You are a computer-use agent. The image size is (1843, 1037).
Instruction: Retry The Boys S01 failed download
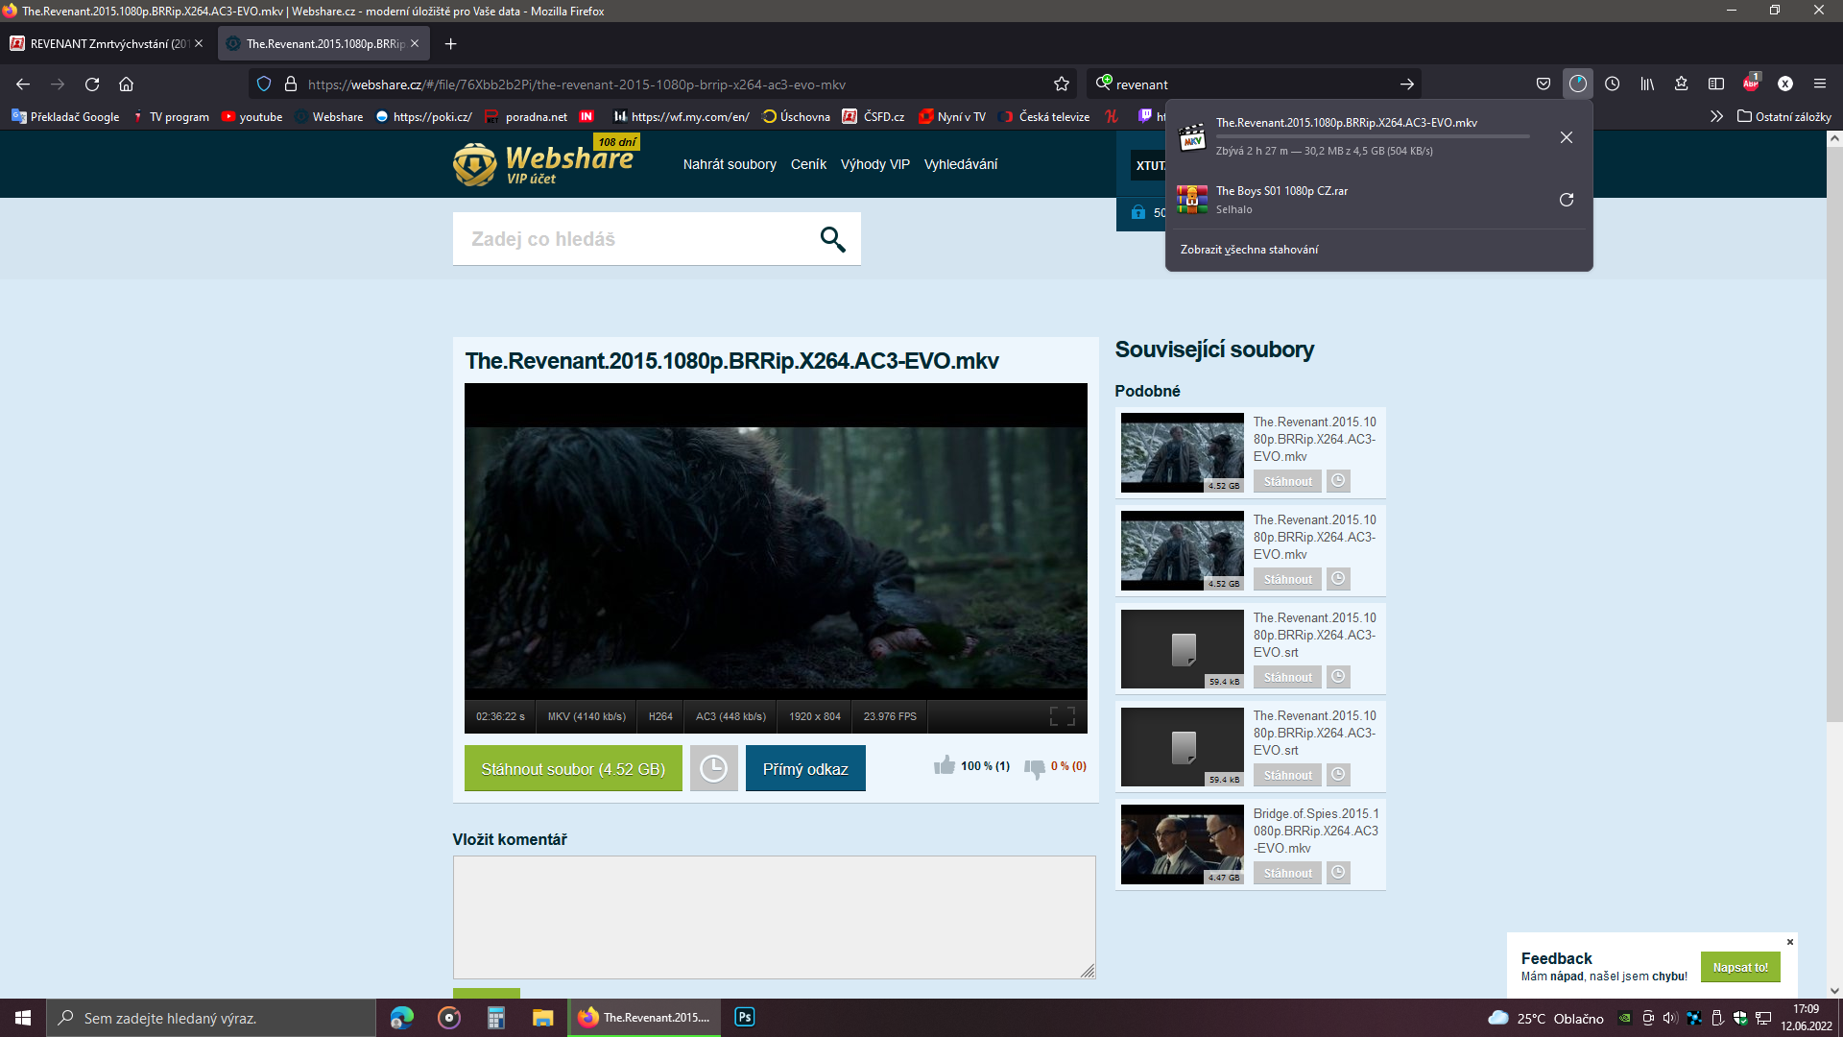[x=1566, y=200]
